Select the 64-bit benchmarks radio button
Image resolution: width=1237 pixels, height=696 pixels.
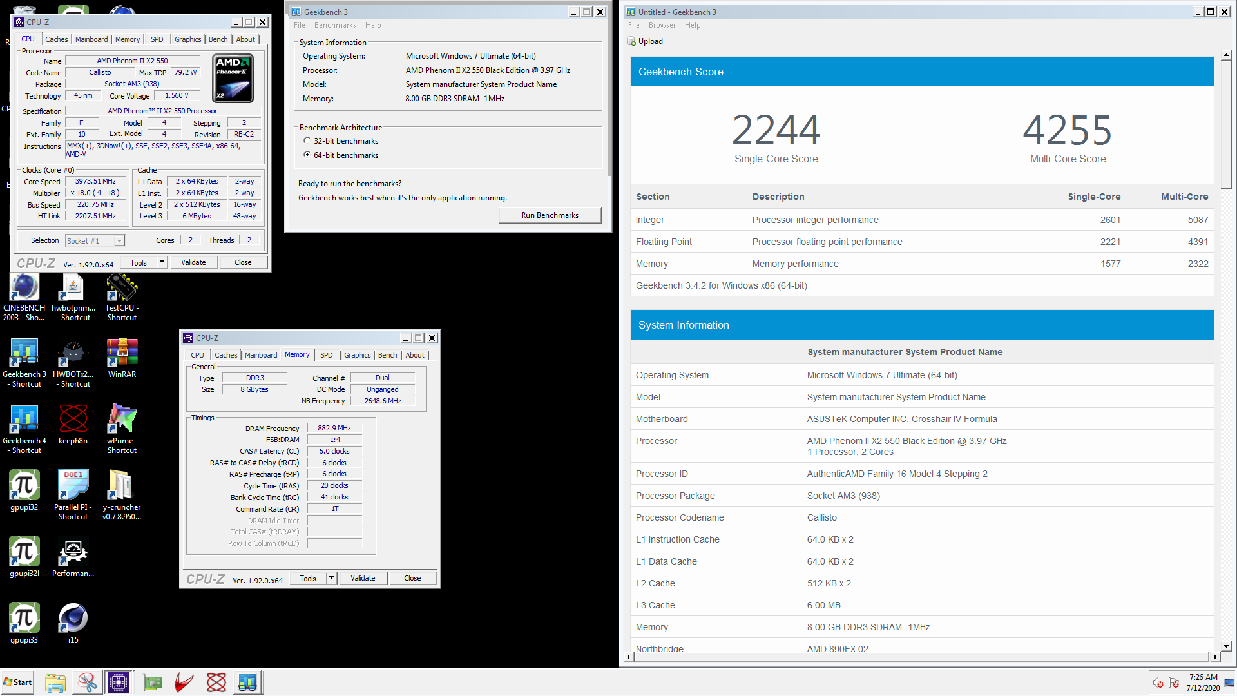click(307, 155)
